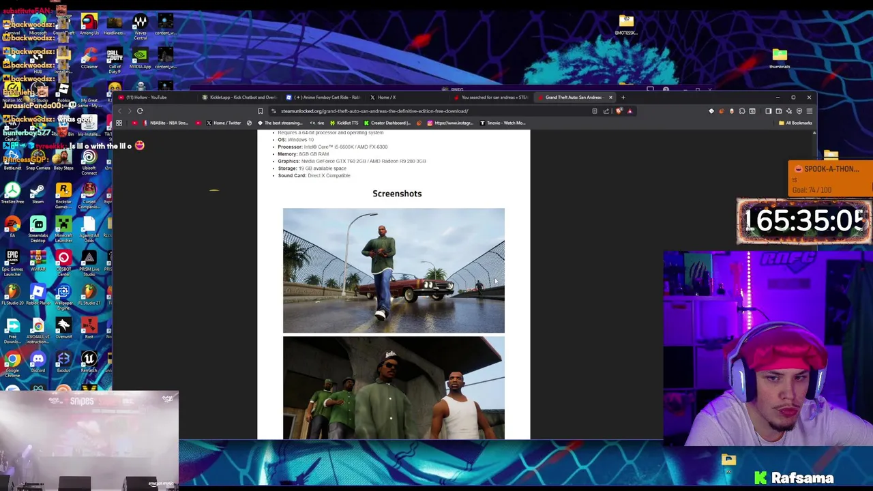The image size is (873, 491).
Task: Launch the Overwolf desktop shortcut
Action: coord(63,329)
